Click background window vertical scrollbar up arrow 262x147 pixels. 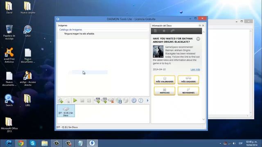pos(251,31)
